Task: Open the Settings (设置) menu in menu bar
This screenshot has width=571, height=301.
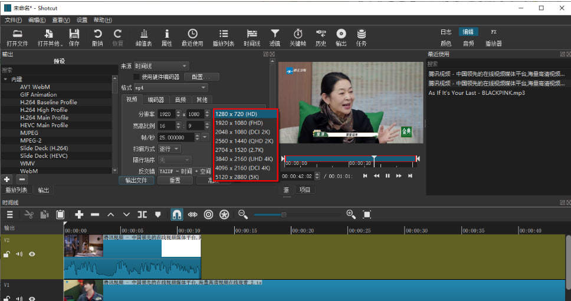Action: [82, 20]
